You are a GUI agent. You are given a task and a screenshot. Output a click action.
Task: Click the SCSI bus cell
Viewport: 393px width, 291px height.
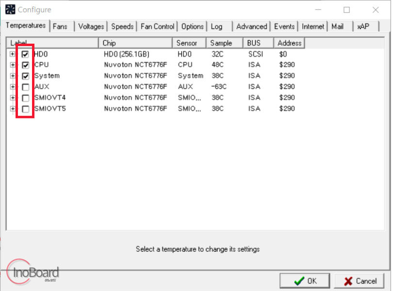coord(256,54)
